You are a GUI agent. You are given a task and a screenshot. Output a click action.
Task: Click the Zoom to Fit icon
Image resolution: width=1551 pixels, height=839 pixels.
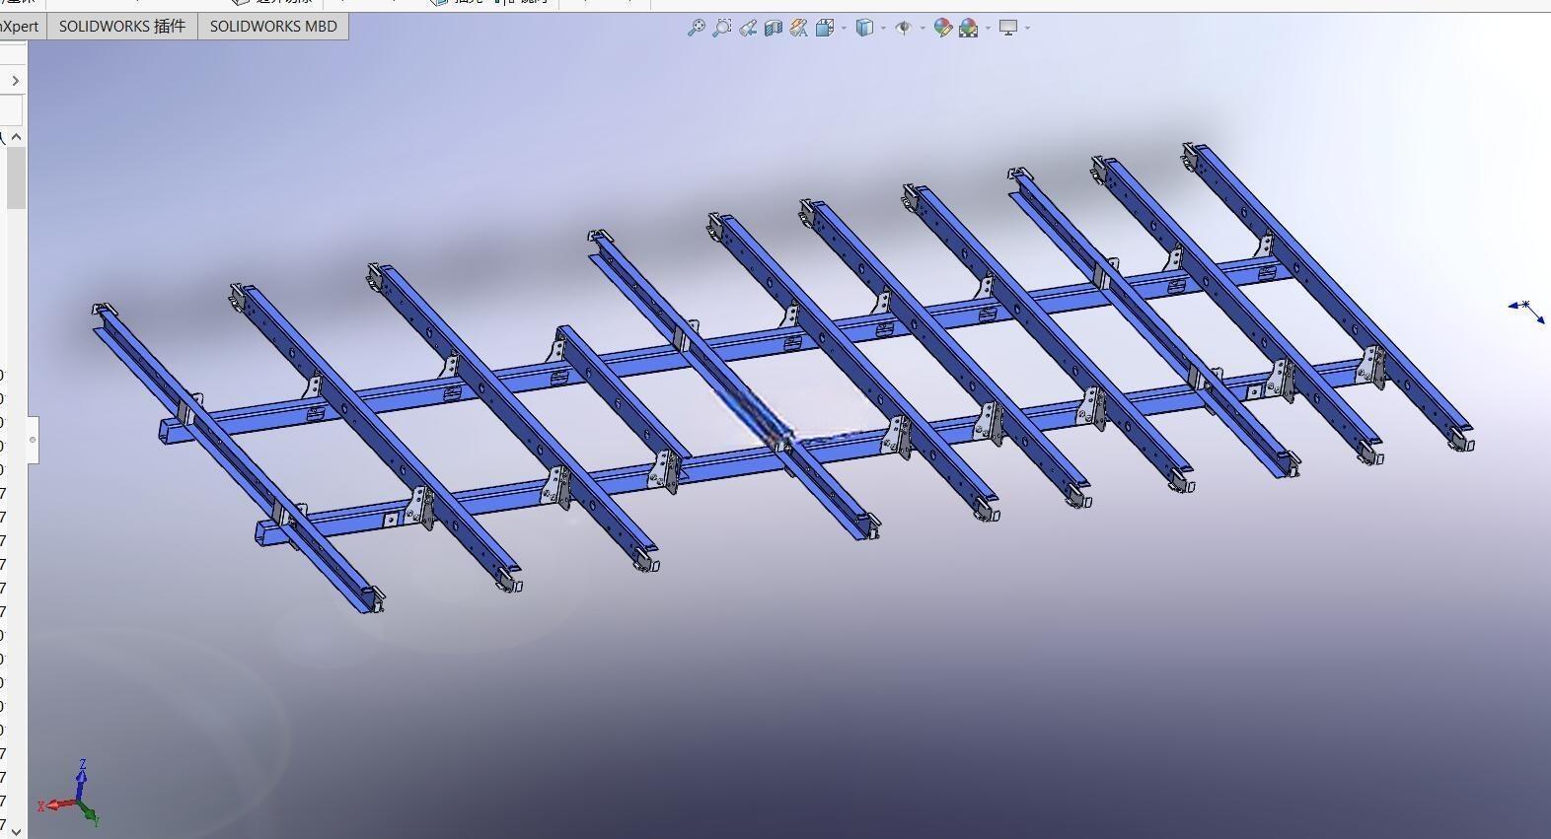[696, 28]
